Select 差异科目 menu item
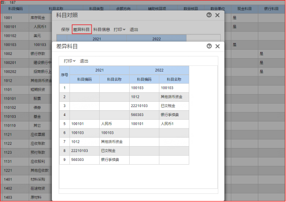Viewport: 286px width, 202px height. (82, 30)
